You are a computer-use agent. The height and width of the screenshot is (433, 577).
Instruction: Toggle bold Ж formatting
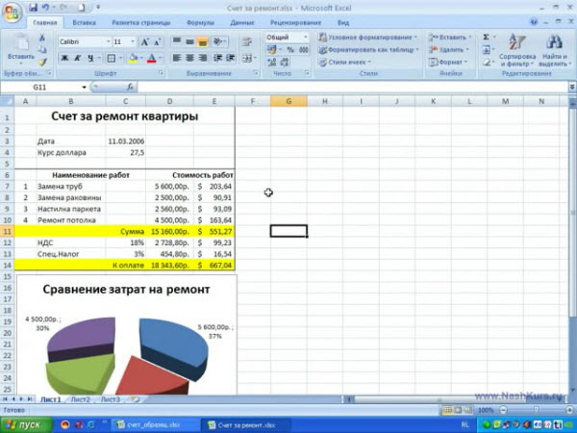(64, 58)
